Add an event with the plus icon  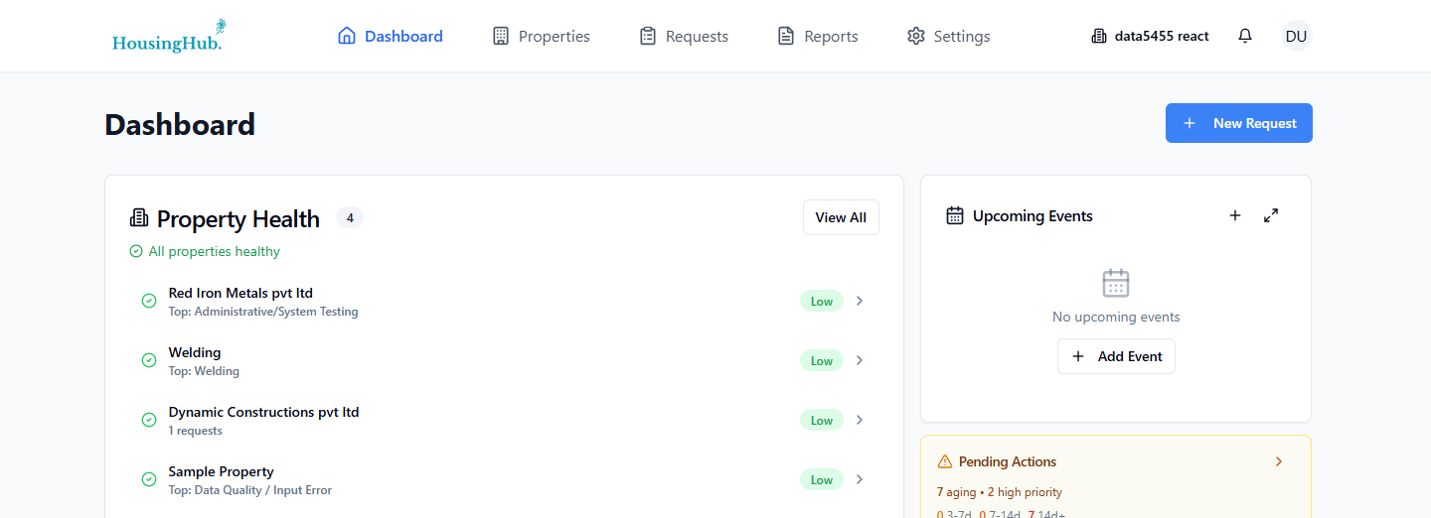pos(1235,215)
